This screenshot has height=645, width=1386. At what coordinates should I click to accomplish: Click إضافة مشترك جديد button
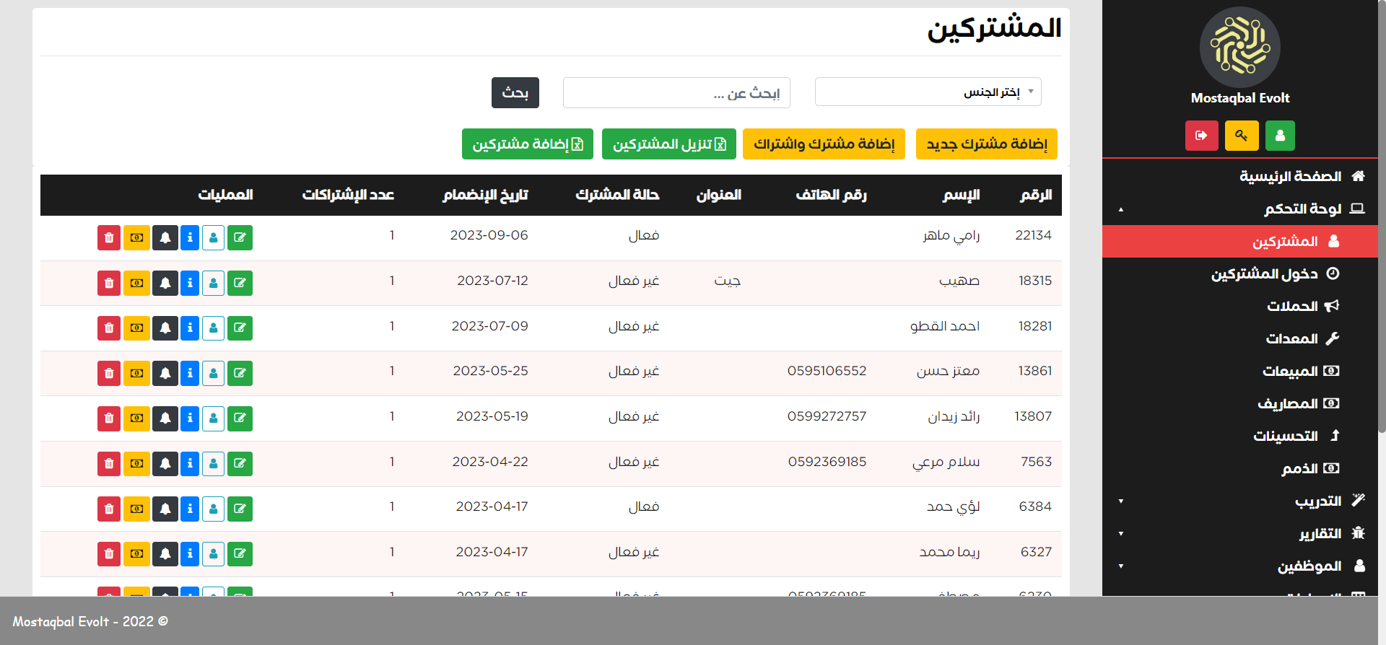click(x=986, y=144)
